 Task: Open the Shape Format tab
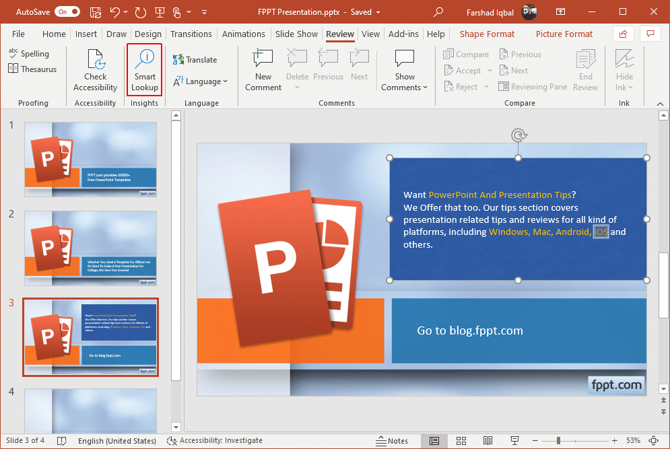[x=487, y=34]
